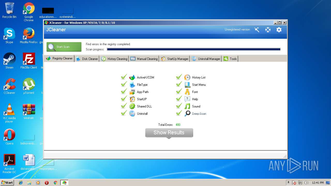This screenshot has width=331, height=186.
Task: Click the App Path category icon
Action: (x=132, y=92)
